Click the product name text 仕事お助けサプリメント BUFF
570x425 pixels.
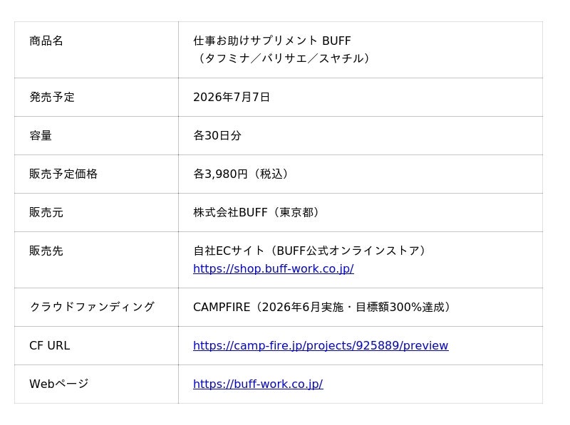point(272,41)
